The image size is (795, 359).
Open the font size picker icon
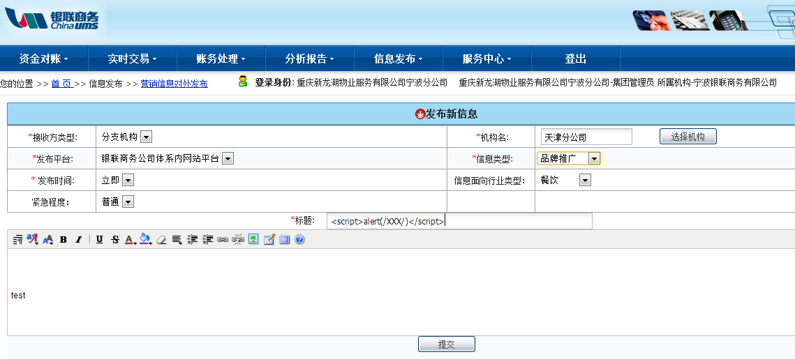[48, 240]
